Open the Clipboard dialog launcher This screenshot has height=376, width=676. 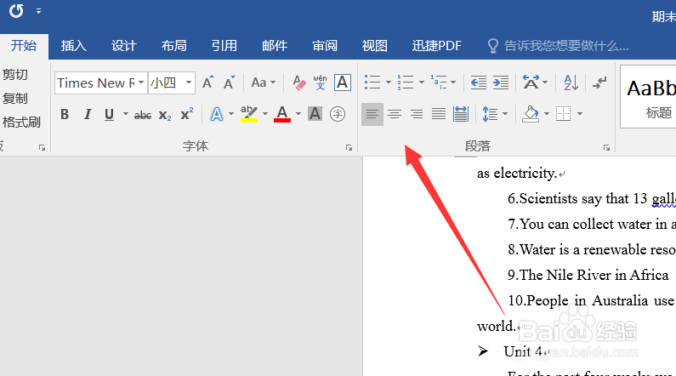42,148
